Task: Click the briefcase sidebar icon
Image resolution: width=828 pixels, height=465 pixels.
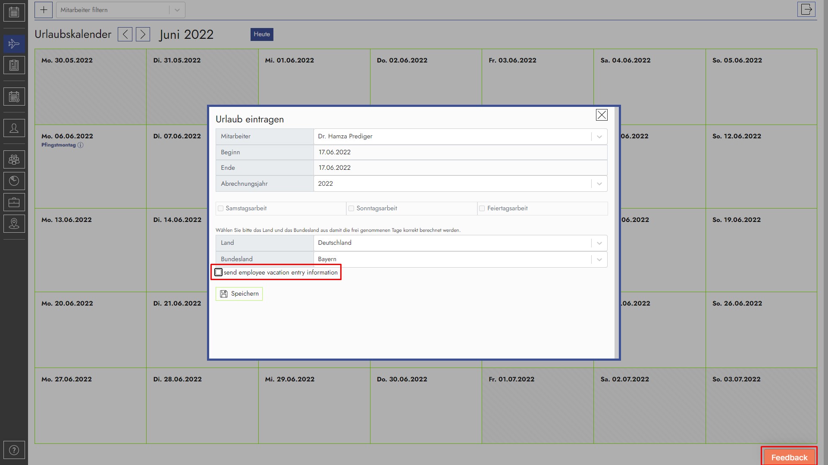Action: 14,202
